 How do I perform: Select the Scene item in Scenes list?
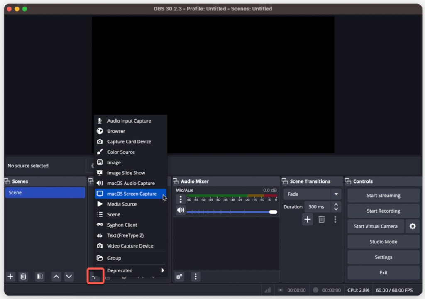tap(45, 193)
